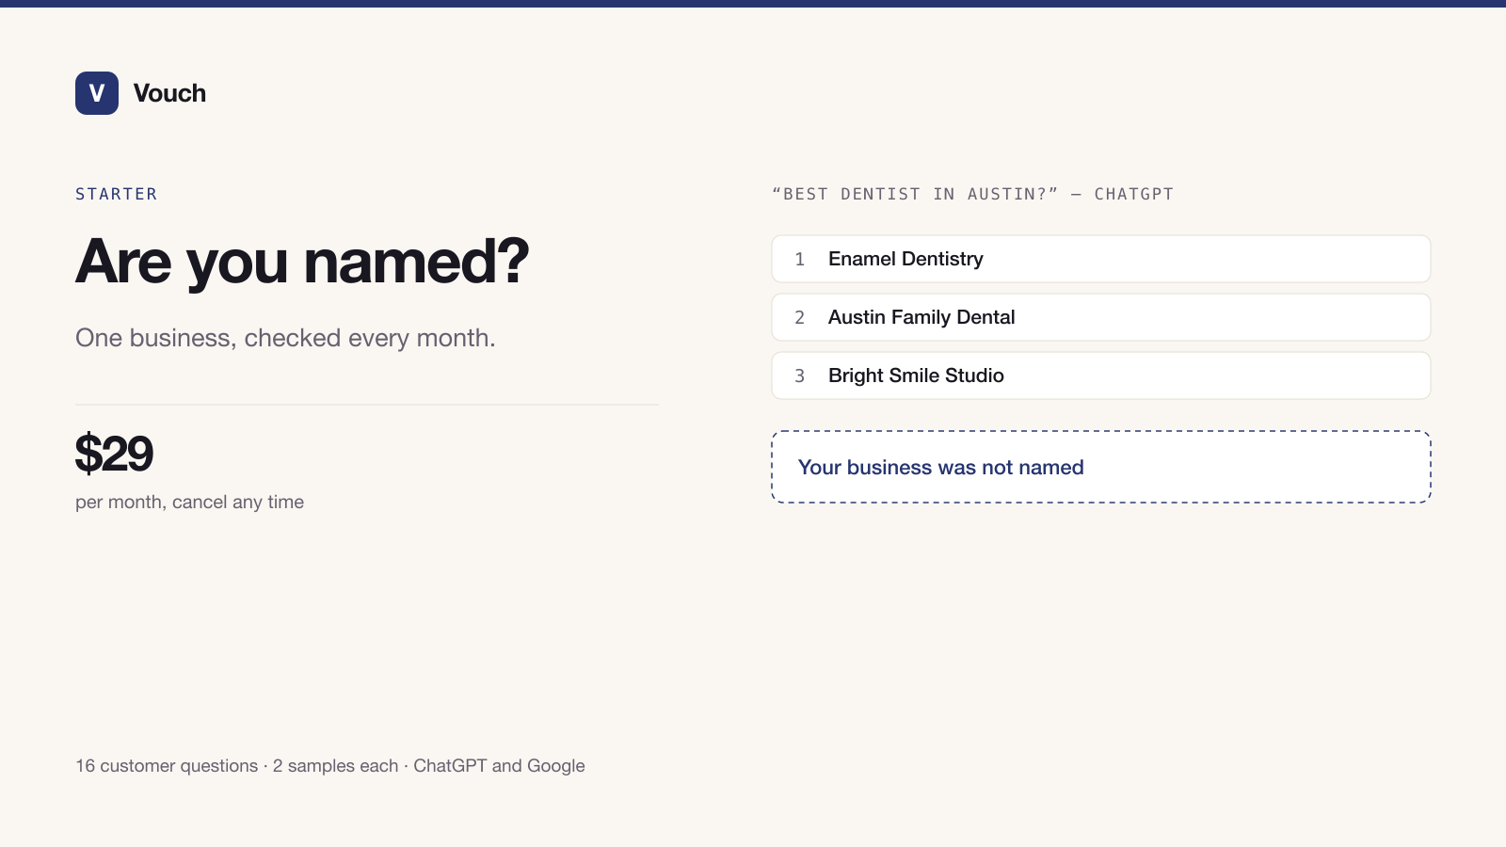
Task: Click "16 customer questions" in the footer
Action: [x=167, y=766]
